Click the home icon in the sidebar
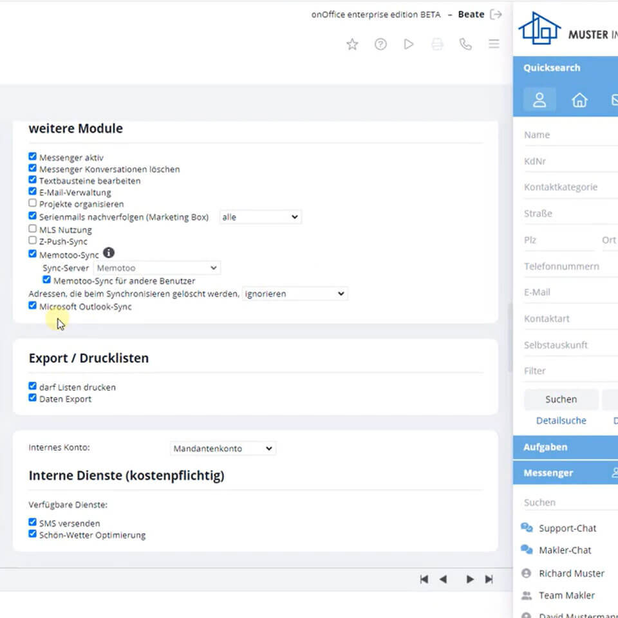Image resolution: width=618 pixels, height=618 pixels. (579, 100)
